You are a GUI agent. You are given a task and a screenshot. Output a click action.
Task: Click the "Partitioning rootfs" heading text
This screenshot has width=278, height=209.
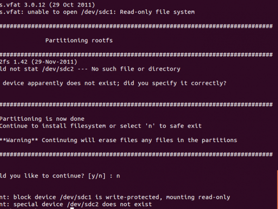click(79, 40)
